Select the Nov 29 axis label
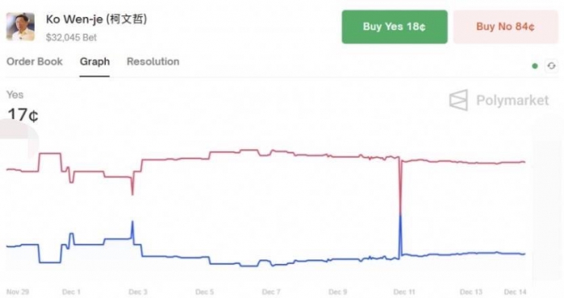Image resolution: width=564 pixels, height=298 pixels. pos(18,292)
